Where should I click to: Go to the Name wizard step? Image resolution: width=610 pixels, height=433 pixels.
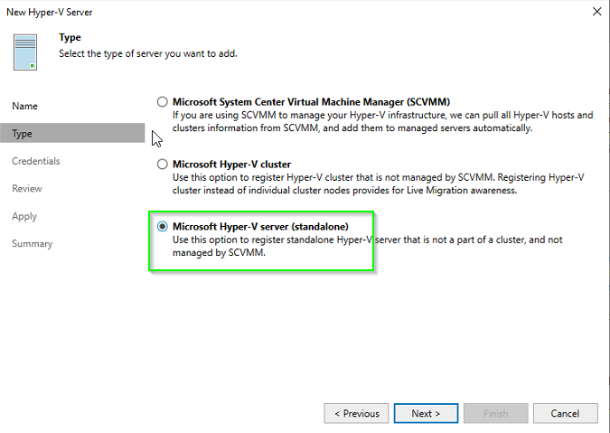click(24, 106)
